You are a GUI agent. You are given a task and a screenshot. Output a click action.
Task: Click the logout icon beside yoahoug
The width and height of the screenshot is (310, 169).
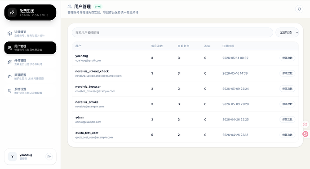coord(49,156)
